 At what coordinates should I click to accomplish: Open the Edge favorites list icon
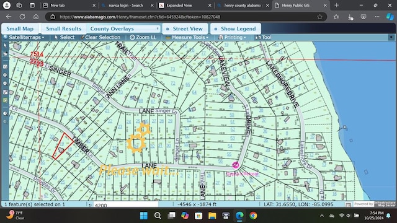point(336,17)
